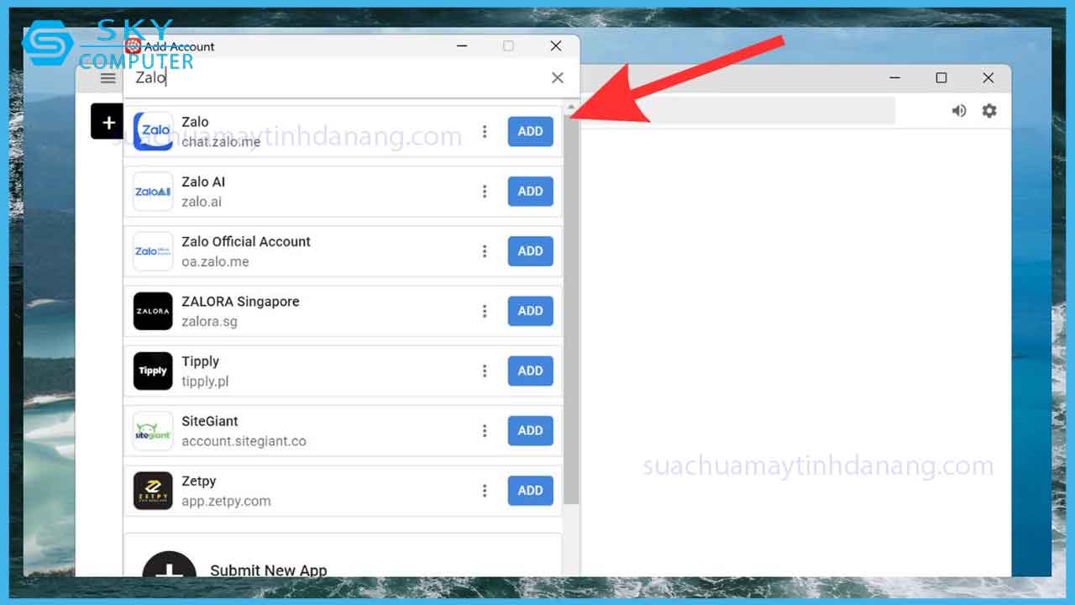Add the ZALORA Singapore app
1075x605 pixels.
point(531,311)
